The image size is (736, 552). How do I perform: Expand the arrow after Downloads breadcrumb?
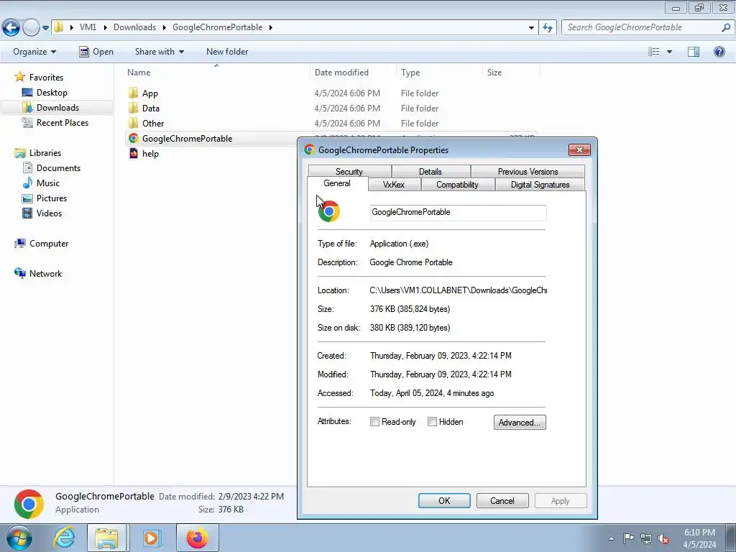click(x=165, y=27)
